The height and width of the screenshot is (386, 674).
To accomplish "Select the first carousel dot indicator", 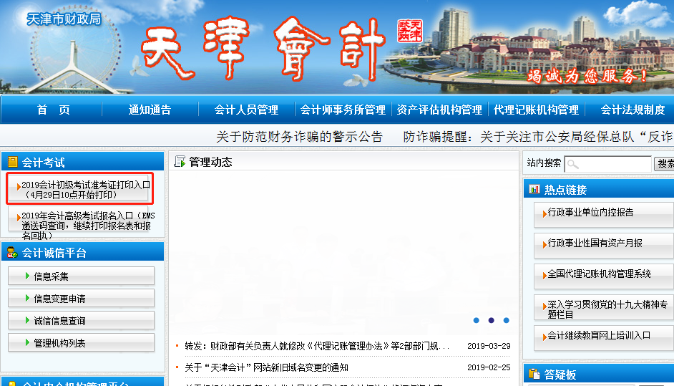I will click(x=476, y=321).
